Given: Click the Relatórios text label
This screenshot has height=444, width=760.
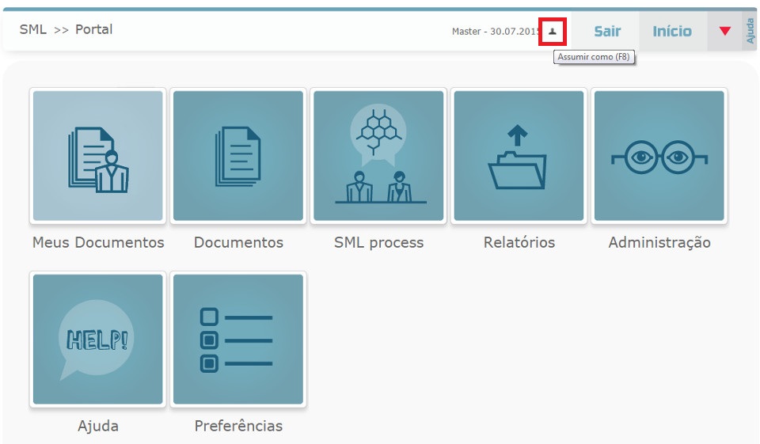Looking at the screenshot, I should [519, 243].
